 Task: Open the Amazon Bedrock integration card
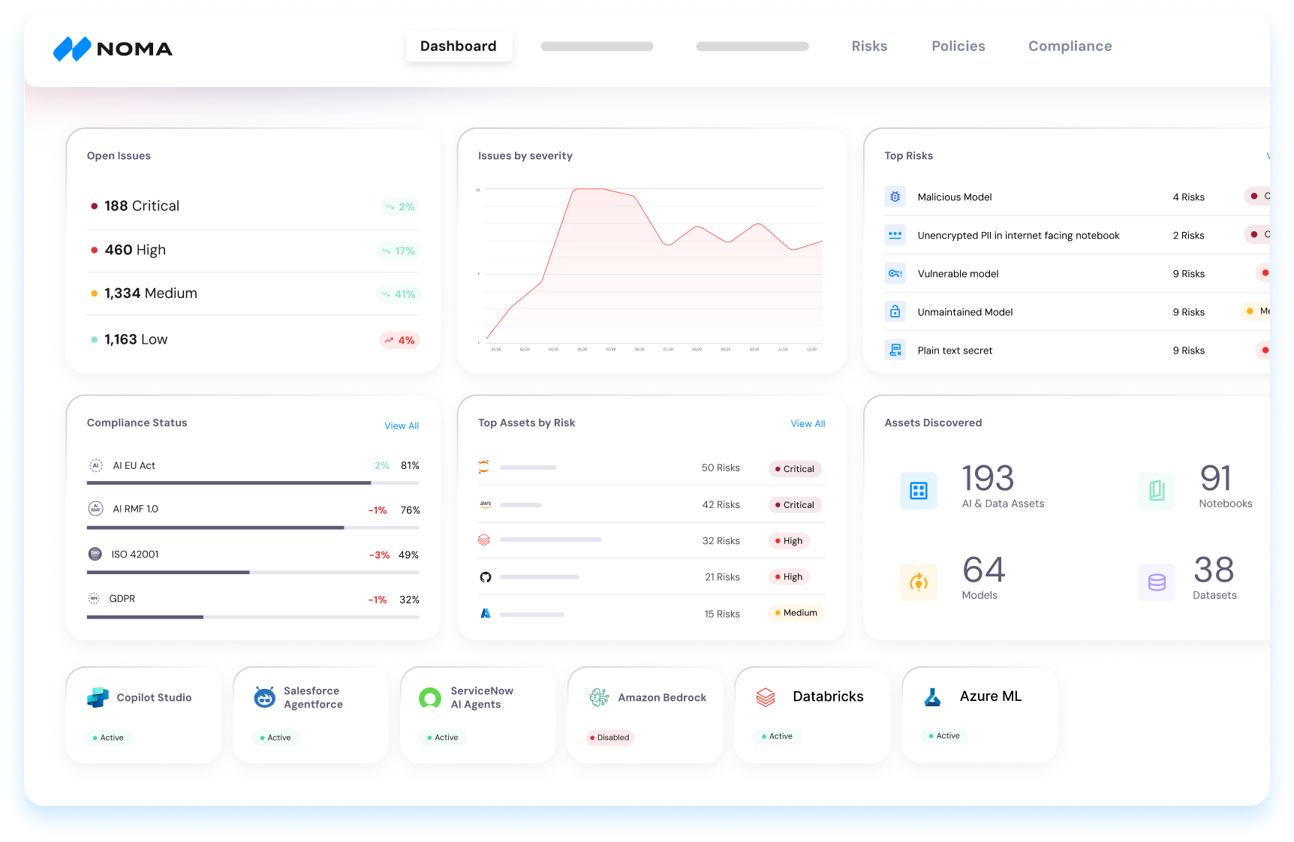pos(645,714)
